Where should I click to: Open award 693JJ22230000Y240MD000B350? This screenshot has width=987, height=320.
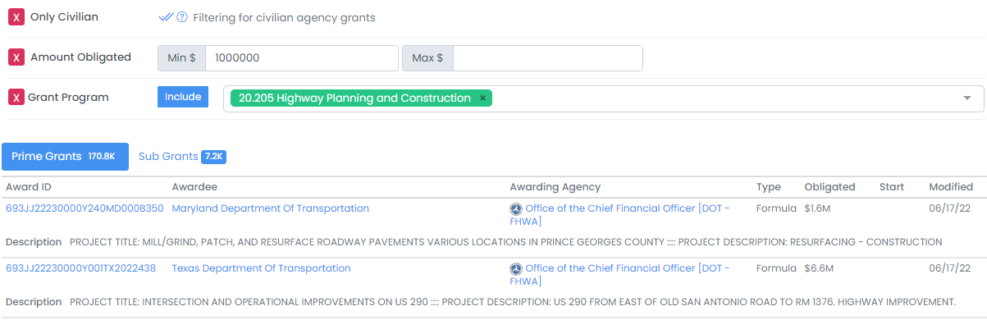[x=85, y=208]
